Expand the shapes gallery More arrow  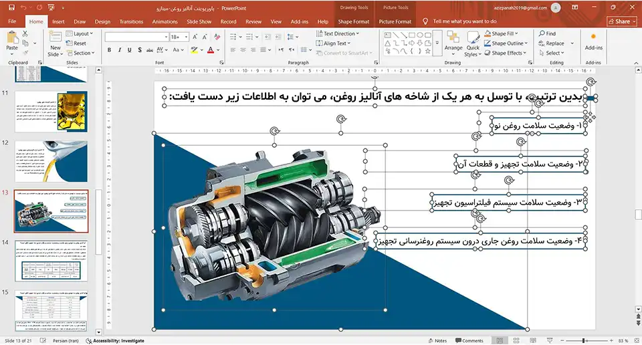[437, 43]
